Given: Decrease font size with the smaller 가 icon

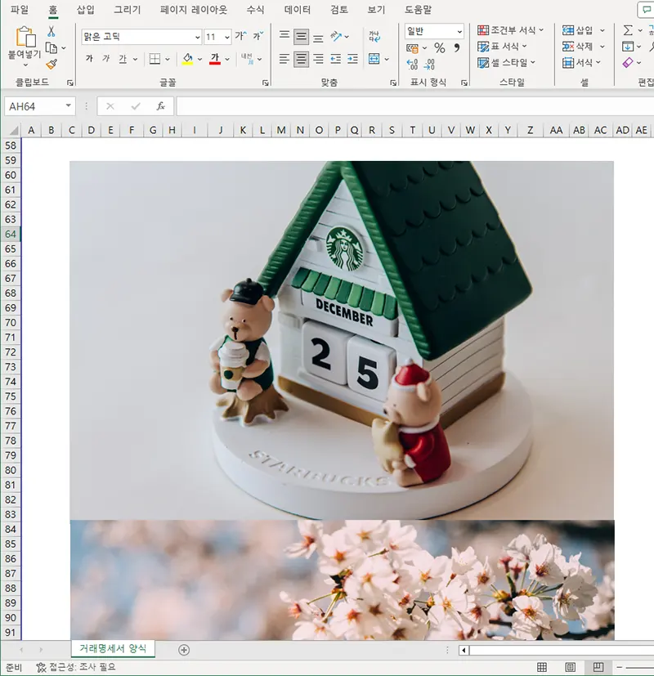Looking at the screenshot, I should coord(258,36).
